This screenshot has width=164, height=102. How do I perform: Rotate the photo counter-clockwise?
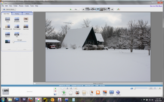point(67,88)
